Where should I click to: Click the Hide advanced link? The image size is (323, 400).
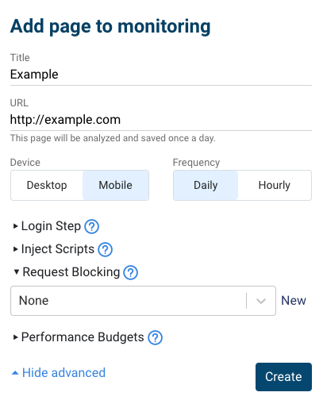(63, 373)
